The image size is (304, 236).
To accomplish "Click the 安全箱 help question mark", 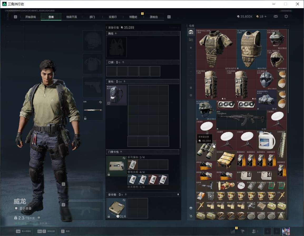I will pyautogui.click(x=126, y=194).
